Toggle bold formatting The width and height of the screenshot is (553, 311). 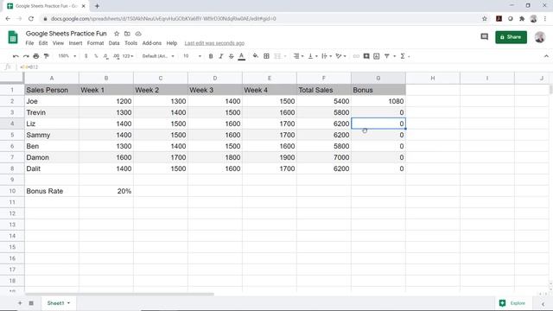coord(211,56)
